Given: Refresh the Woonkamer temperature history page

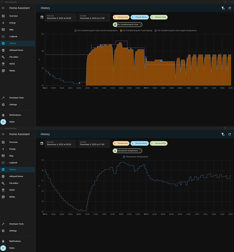Looking at the screenshot, I should pos(230,135).
